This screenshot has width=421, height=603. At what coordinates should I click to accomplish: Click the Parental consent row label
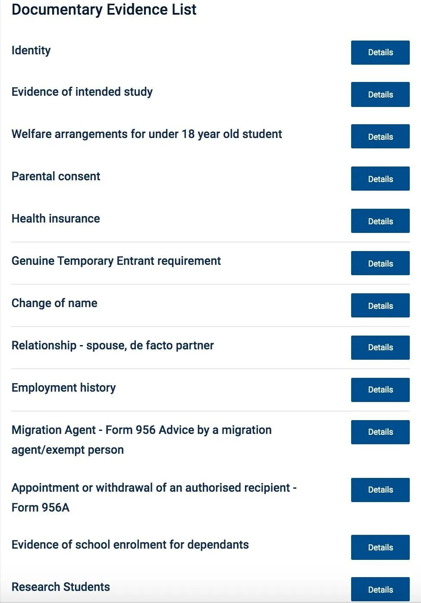tap(56, 176)
